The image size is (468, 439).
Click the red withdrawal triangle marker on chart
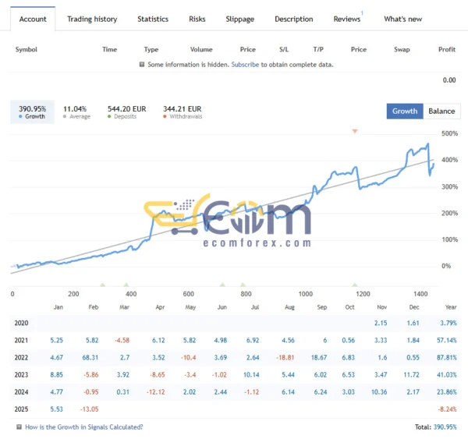point(355,131)
